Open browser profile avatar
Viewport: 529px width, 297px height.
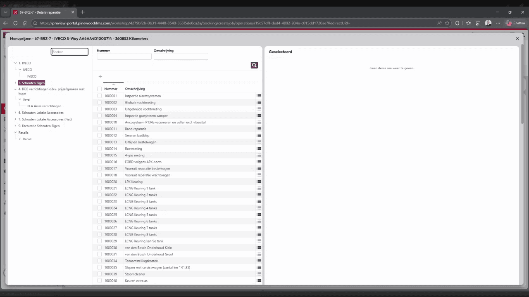click(488, 23)
